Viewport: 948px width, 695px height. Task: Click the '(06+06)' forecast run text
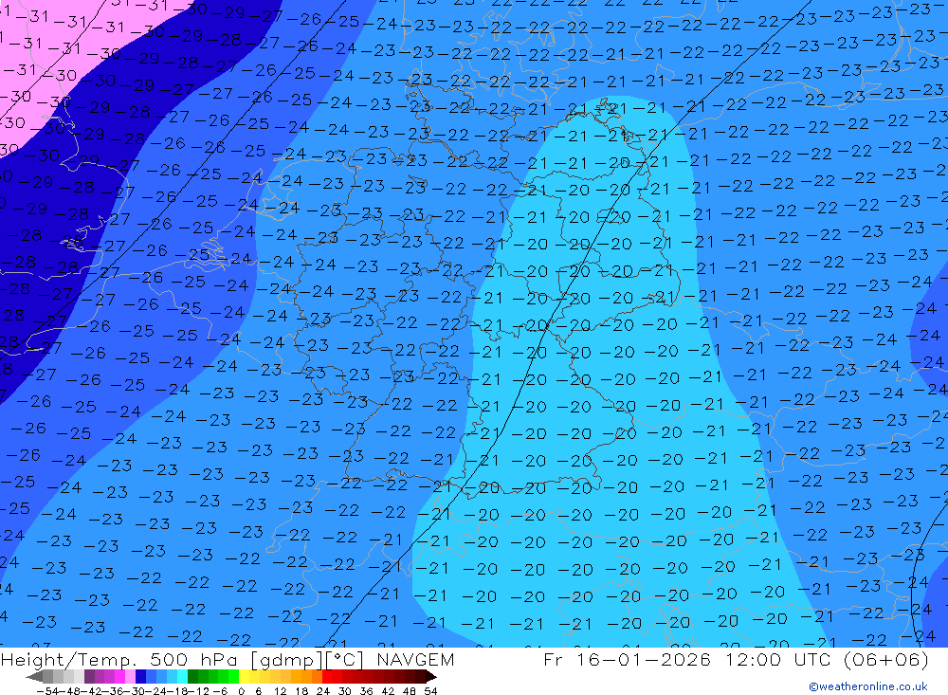pos(886,659)
